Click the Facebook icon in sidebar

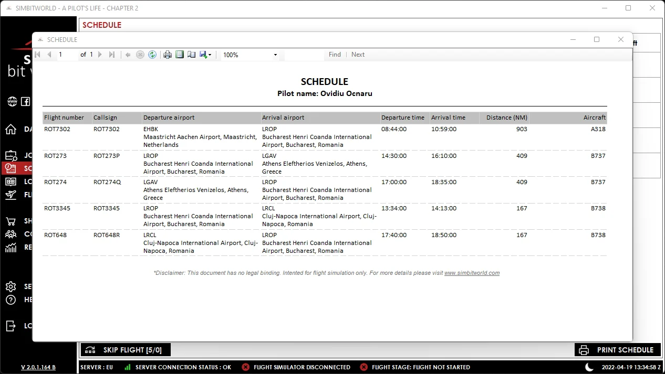pyautogui.click(x=25, y=102)
